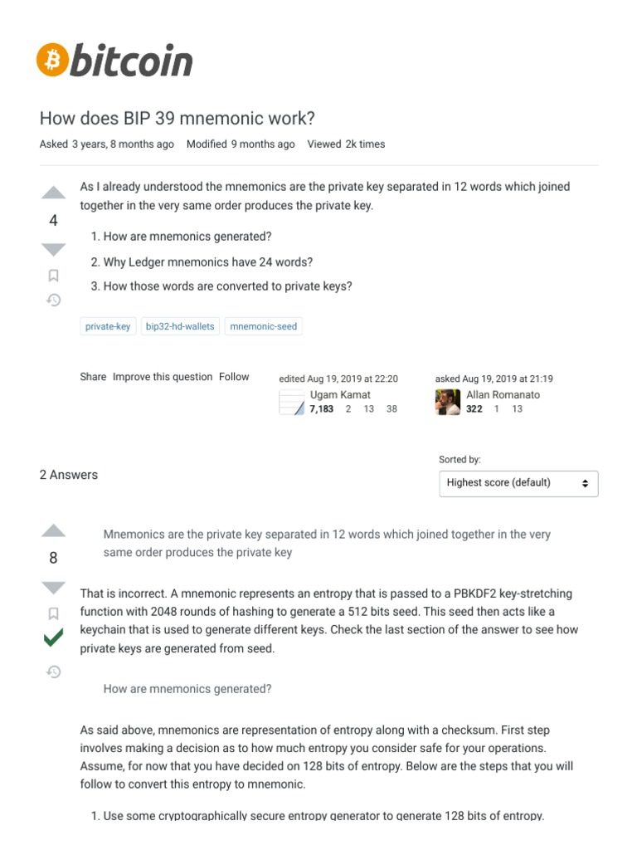This screenshot has height=850, width=637.
Task: Open Ugam Kamat's user profile
Action: pyautogui.click(x=340, y=395)
